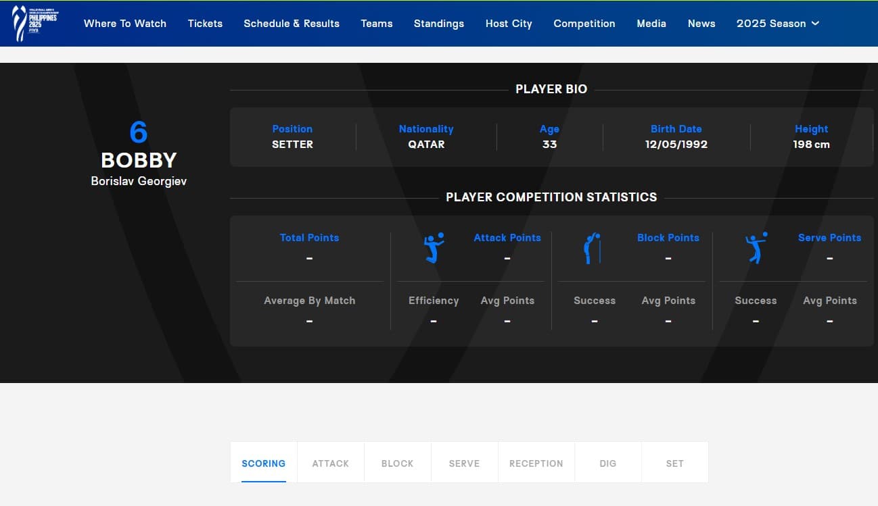
Task: Click the attack spike player icon
Action: 434,248
